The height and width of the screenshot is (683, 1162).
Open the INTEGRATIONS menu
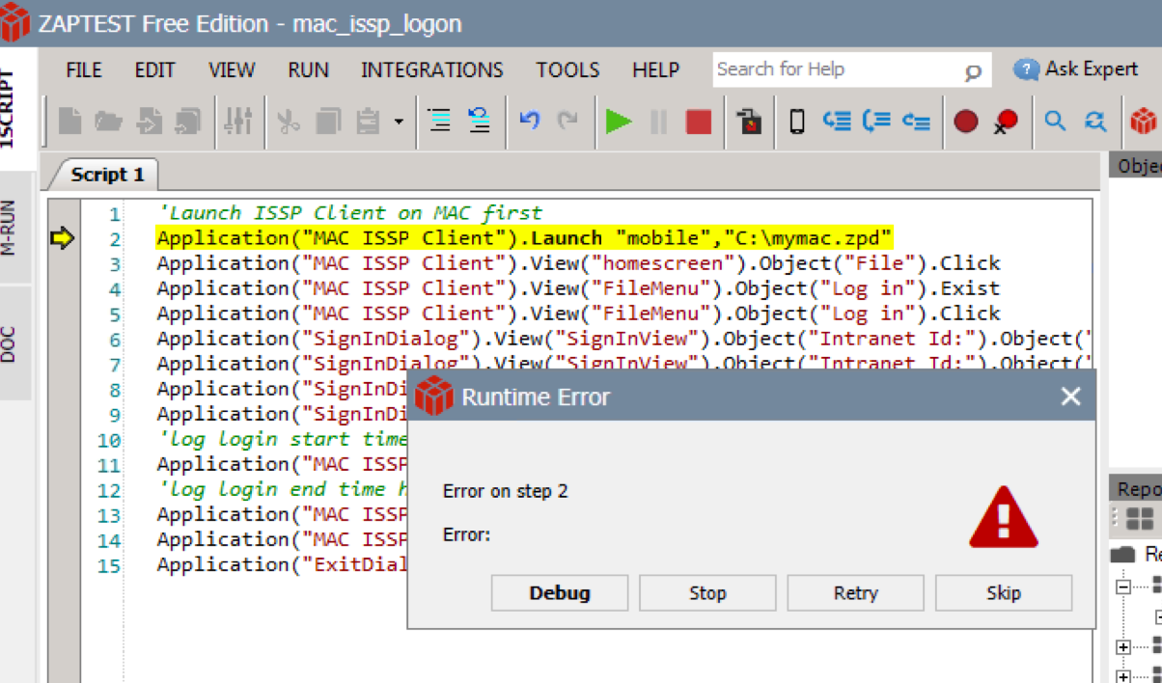point(432,69)
